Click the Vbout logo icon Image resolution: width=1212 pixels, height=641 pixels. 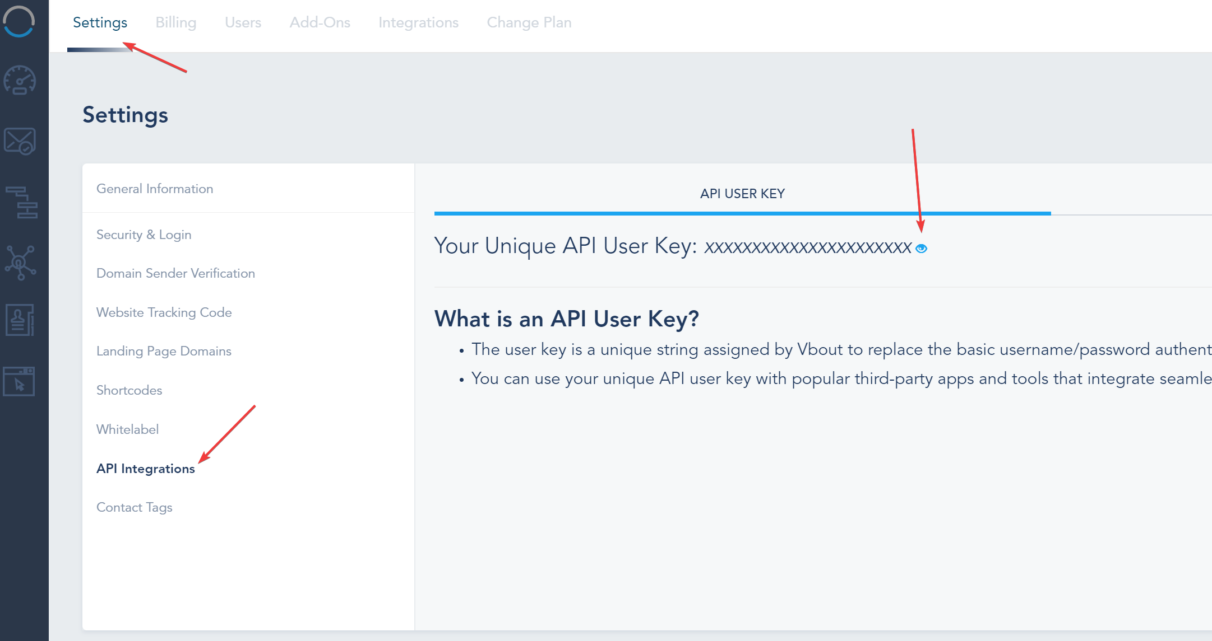point(19,21)
